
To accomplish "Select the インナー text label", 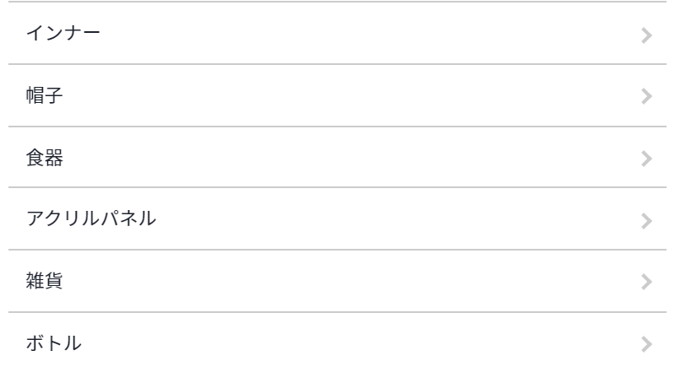I will (x=64, y=35).
